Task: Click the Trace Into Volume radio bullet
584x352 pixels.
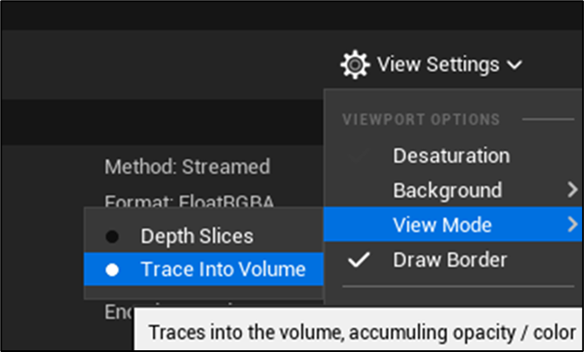Action: pyautogui.click(x=112, y=270)
